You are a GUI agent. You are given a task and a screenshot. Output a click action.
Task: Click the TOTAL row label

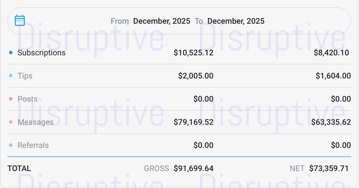[x=19, y=169]
